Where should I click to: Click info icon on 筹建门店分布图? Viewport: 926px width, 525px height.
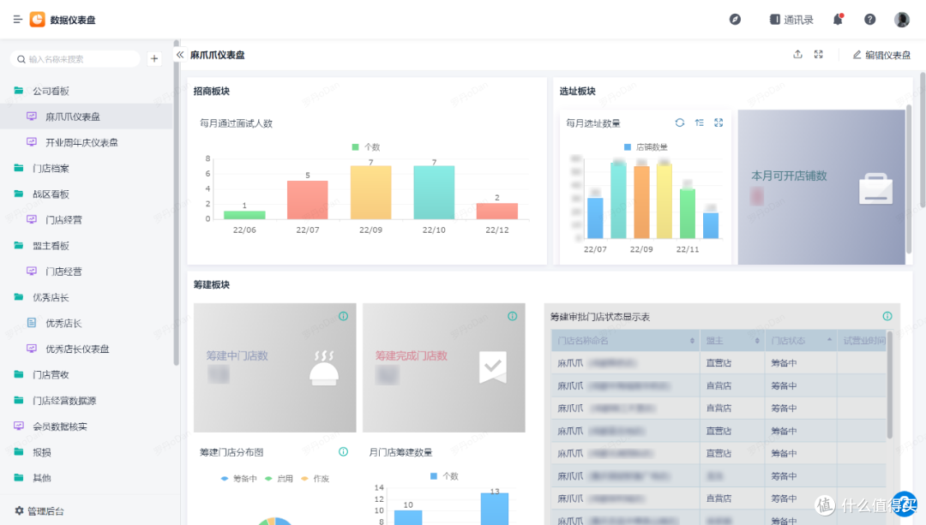coord(343,452)
